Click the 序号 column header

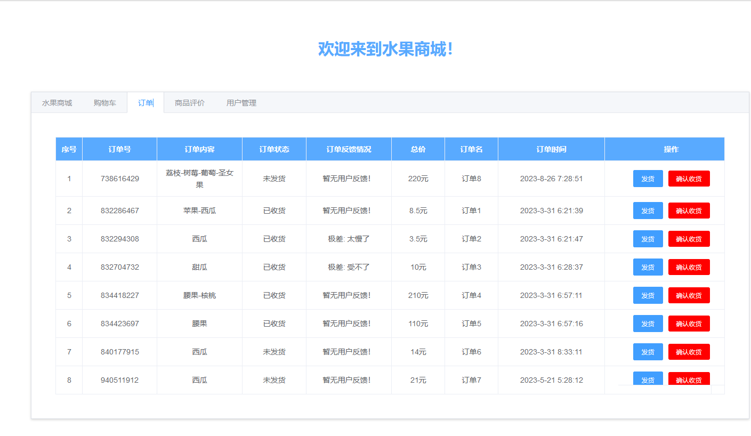[69, 149]
